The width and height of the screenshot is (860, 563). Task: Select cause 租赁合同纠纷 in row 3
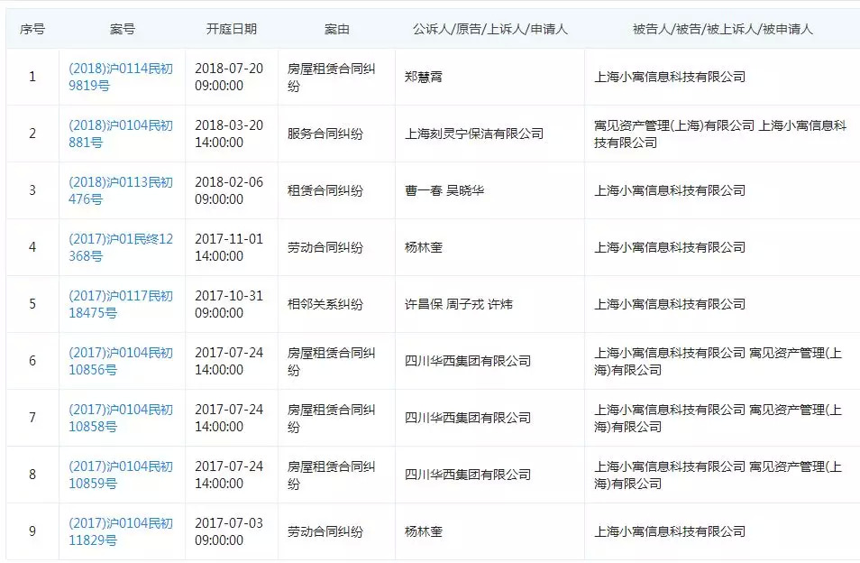(325, 190)
